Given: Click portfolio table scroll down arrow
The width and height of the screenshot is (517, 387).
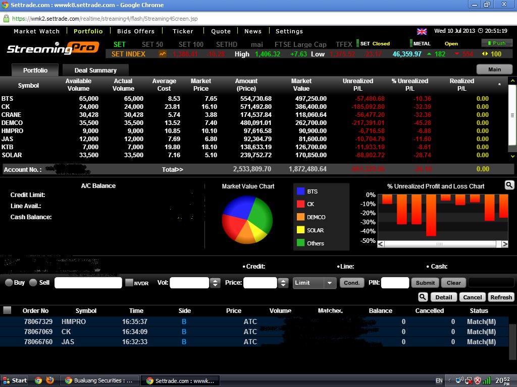Looking at the screenshot, I should point(512,156).
